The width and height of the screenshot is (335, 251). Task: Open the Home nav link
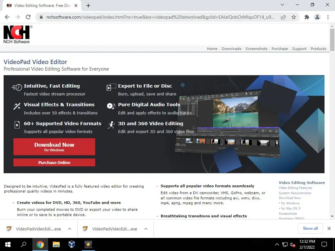212,49
